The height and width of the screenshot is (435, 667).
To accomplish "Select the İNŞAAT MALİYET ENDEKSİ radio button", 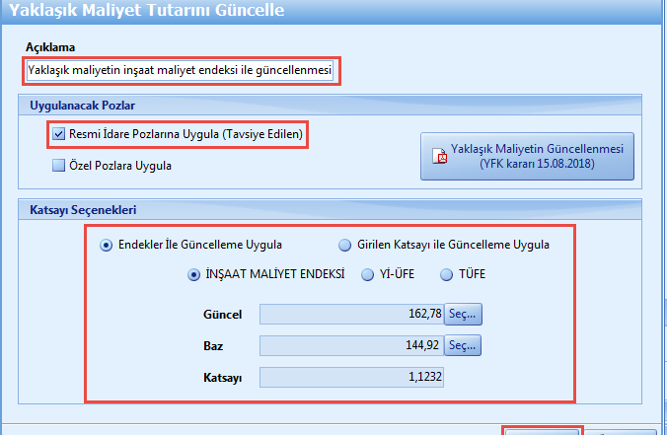I will (x=194, y=275).
